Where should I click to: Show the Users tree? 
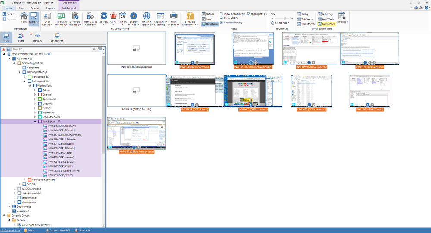tap(21, 37)
